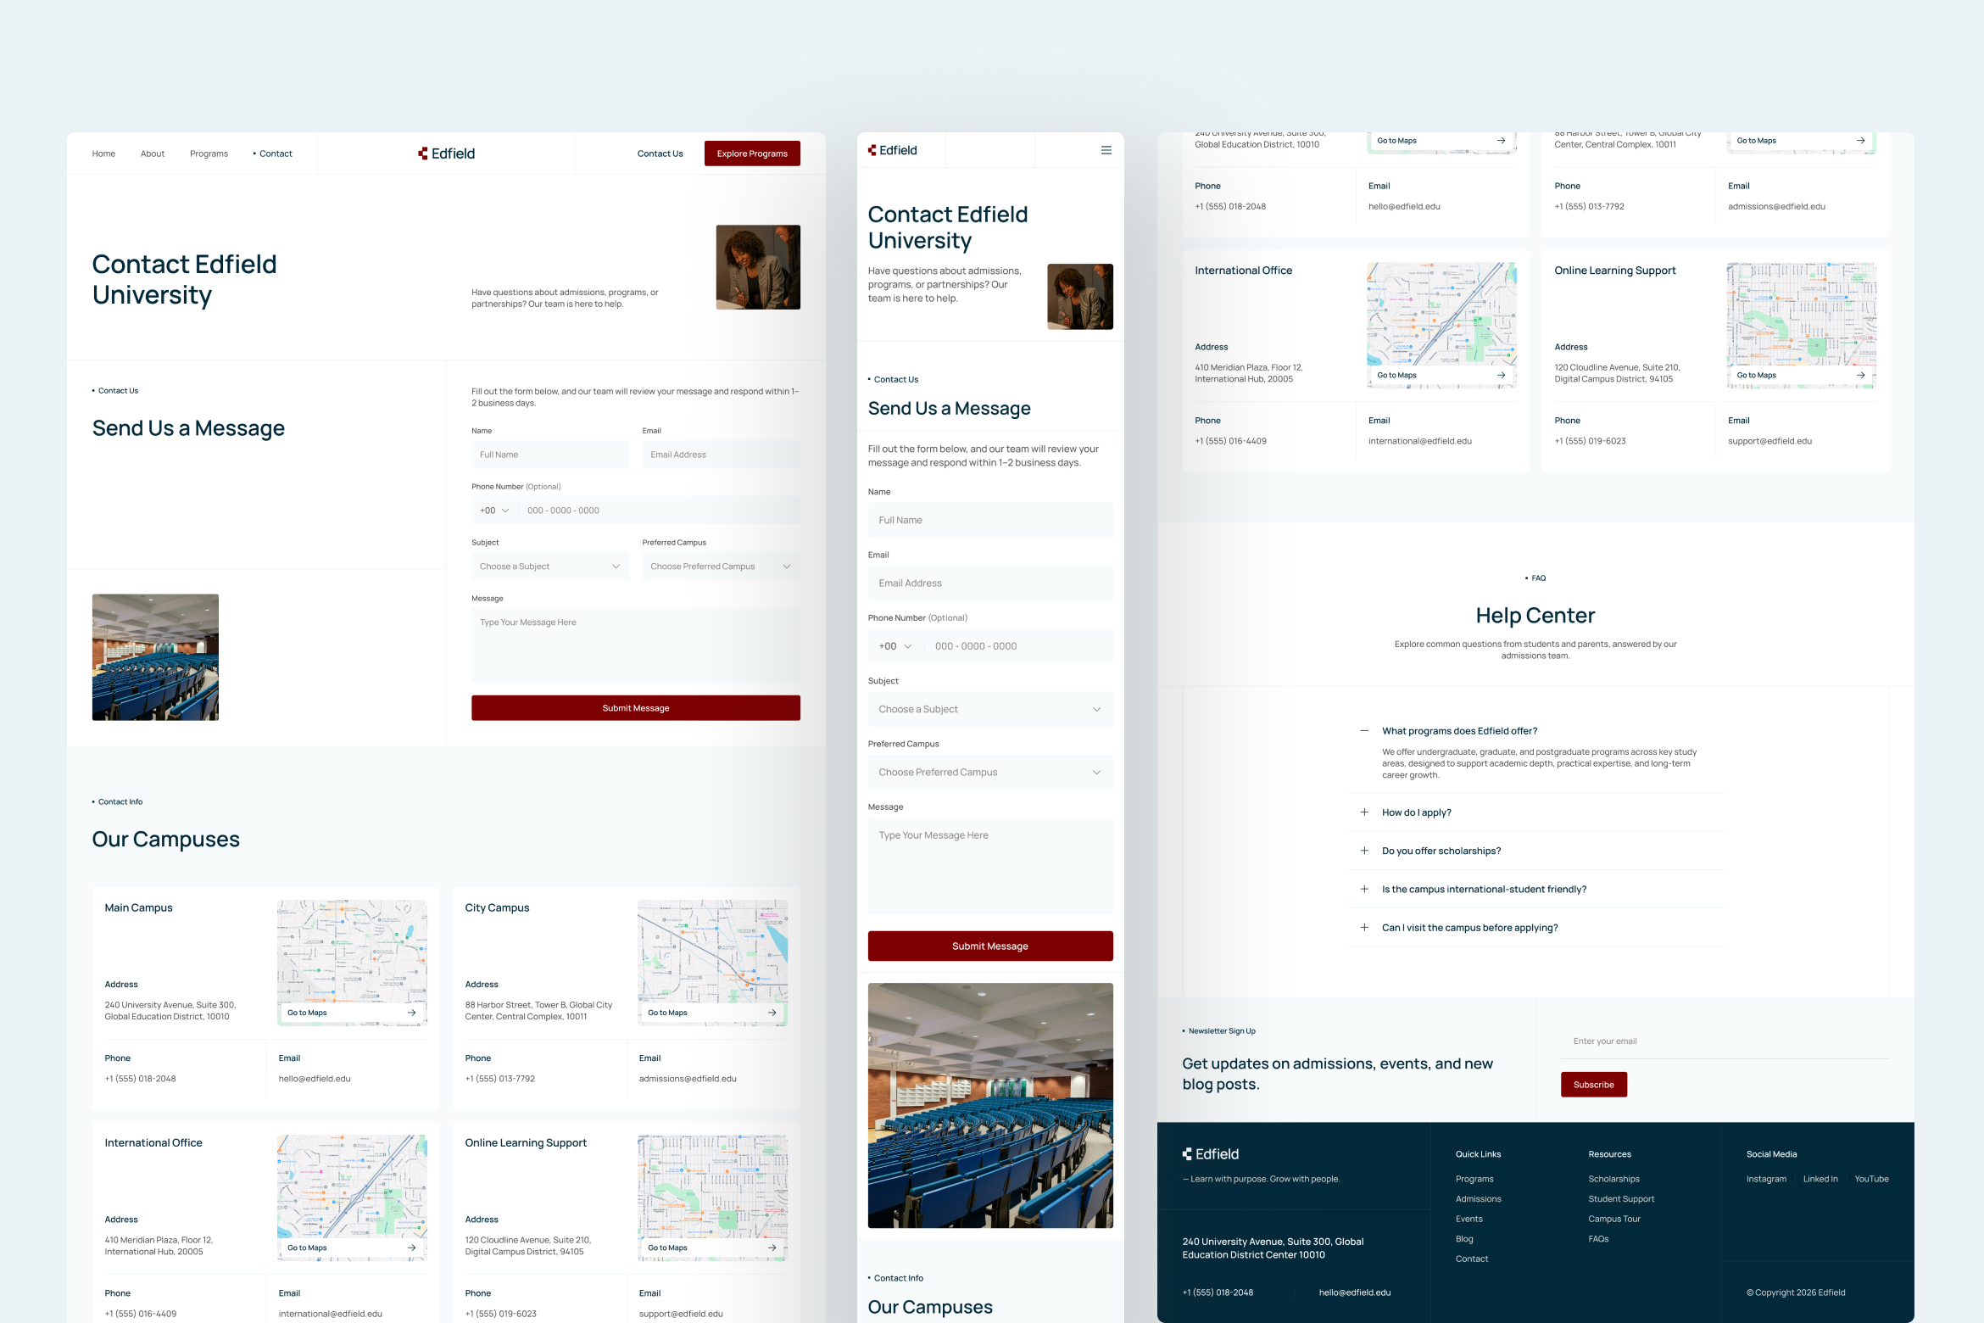Open Online Learning Support map arrow, right panel
Image resolution: width=1984 pixels, height=1323 pixels.
click(x=1860, y=375)
